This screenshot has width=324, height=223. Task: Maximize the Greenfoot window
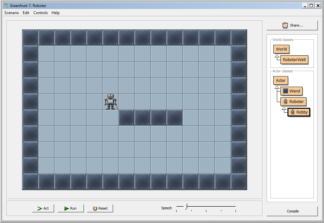coord(311,5)
